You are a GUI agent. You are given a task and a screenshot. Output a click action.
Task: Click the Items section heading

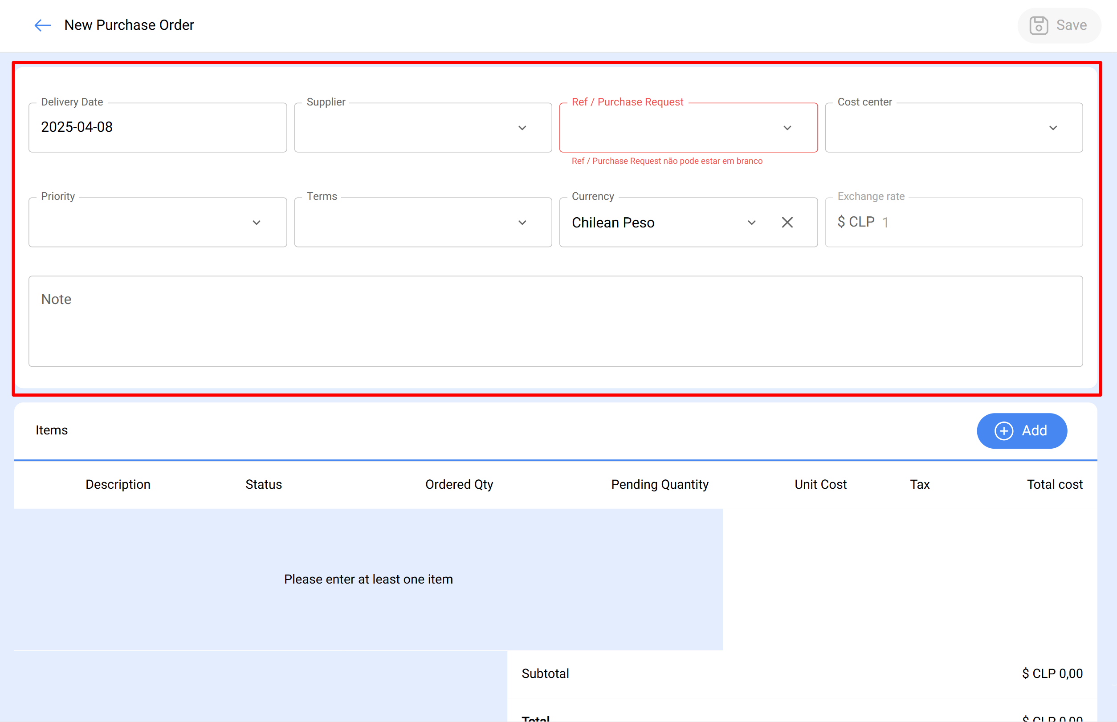(52, 430)
